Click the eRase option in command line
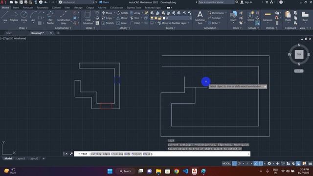The width and height of the screenshot is (313, 176). [x=147, y=154]
